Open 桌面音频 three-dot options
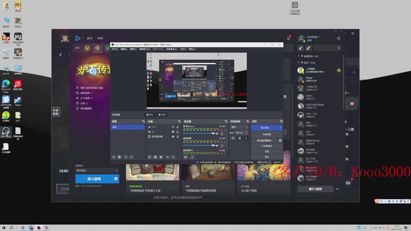Viewport: 411px width, 231px height. [x=222, y=146]
